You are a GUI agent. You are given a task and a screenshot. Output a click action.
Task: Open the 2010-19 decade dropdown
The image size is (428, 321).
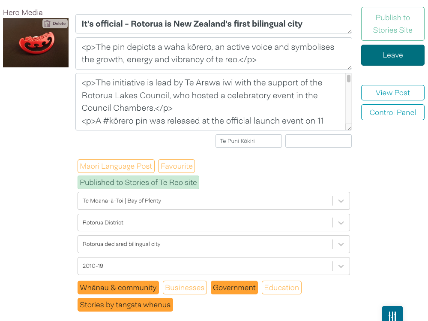point(341,266)
